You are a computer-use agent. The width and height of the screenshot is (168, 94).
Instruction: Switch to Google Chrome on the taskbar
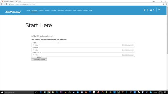(49, 92)
